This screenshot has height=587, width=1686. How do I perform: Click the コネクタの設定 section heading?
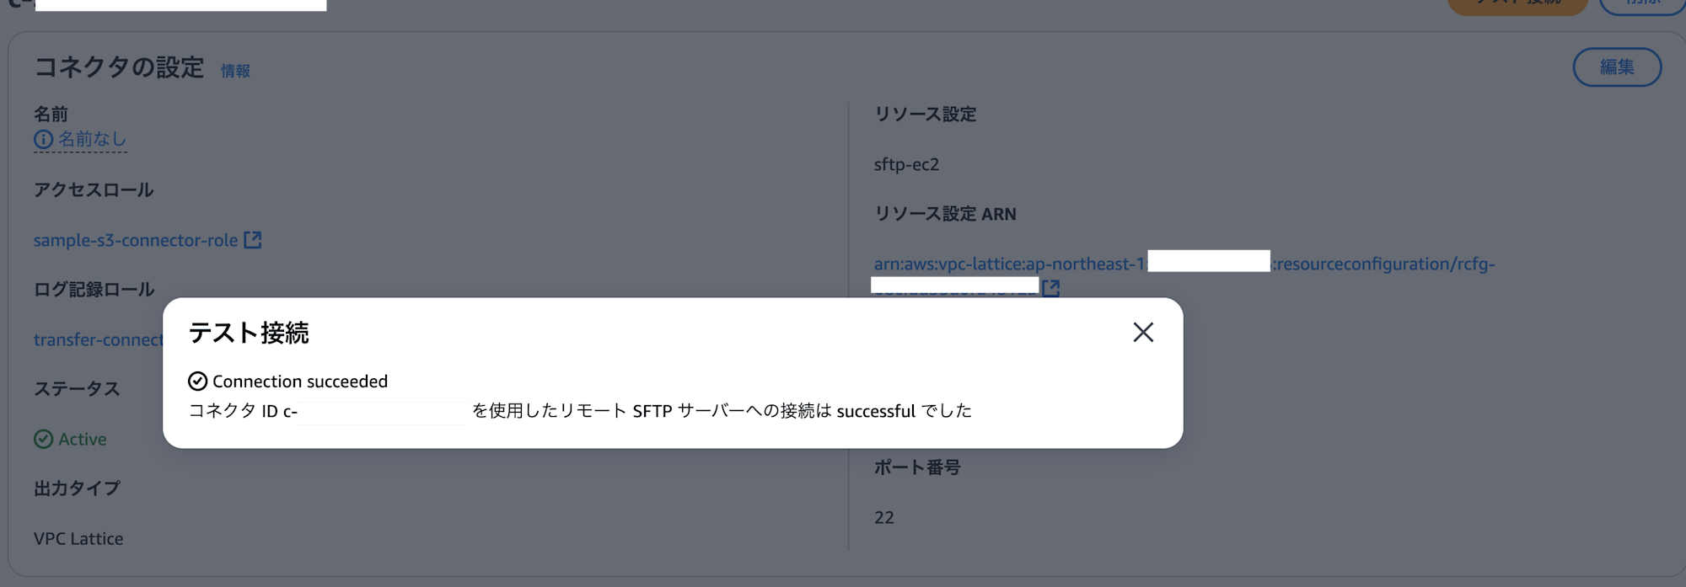[119, 67]
